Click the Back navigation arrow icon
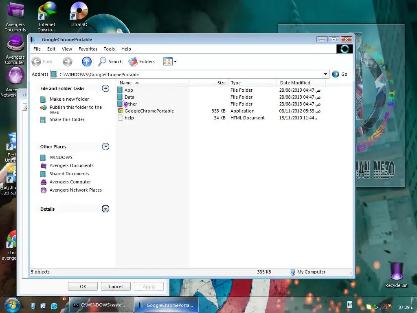Viewport: 417px width, 313px height. [36, 62]
